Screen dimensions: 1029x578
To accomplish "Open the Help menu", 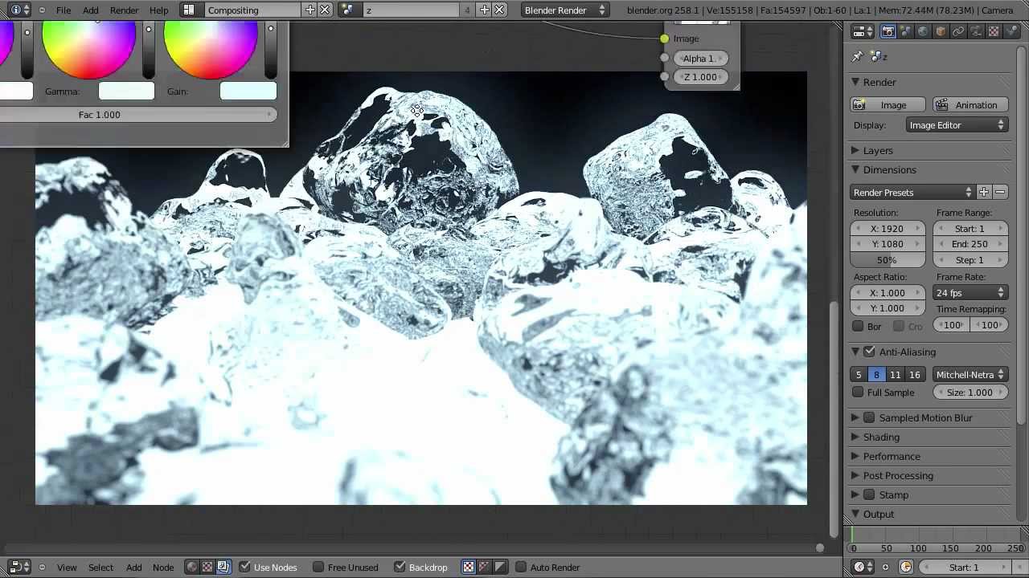I will 159,10.
